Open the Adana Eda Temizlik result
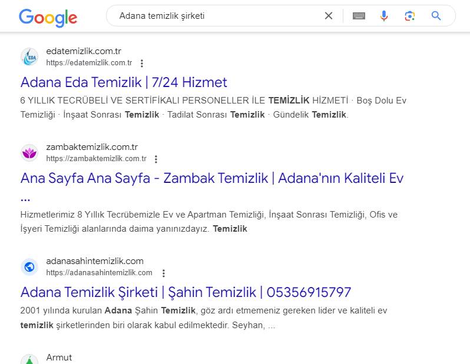 [x=124, y=82]
